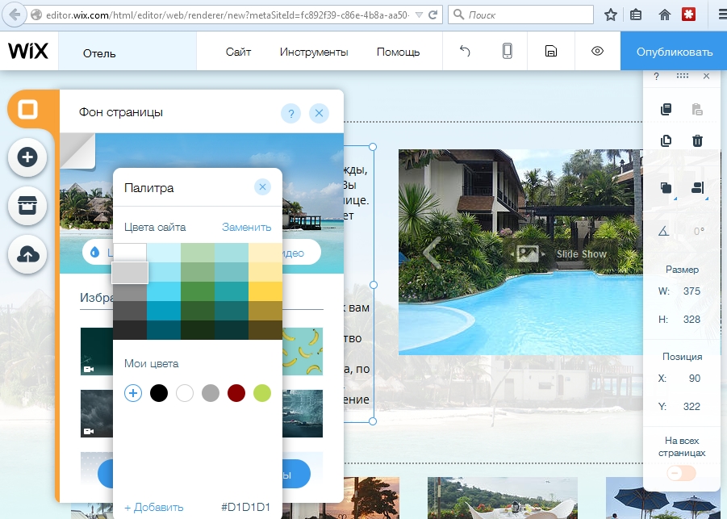Screen dimensions: 727x519
Task: Save the site with floppy disk icon
Action: coord(551,52)
